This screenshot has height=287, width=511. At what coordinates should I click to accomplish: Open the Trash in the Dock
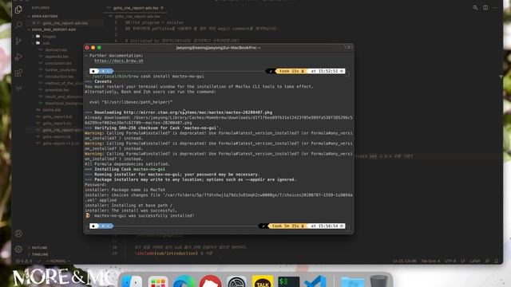pyautogui.click(x=378, y=281)
